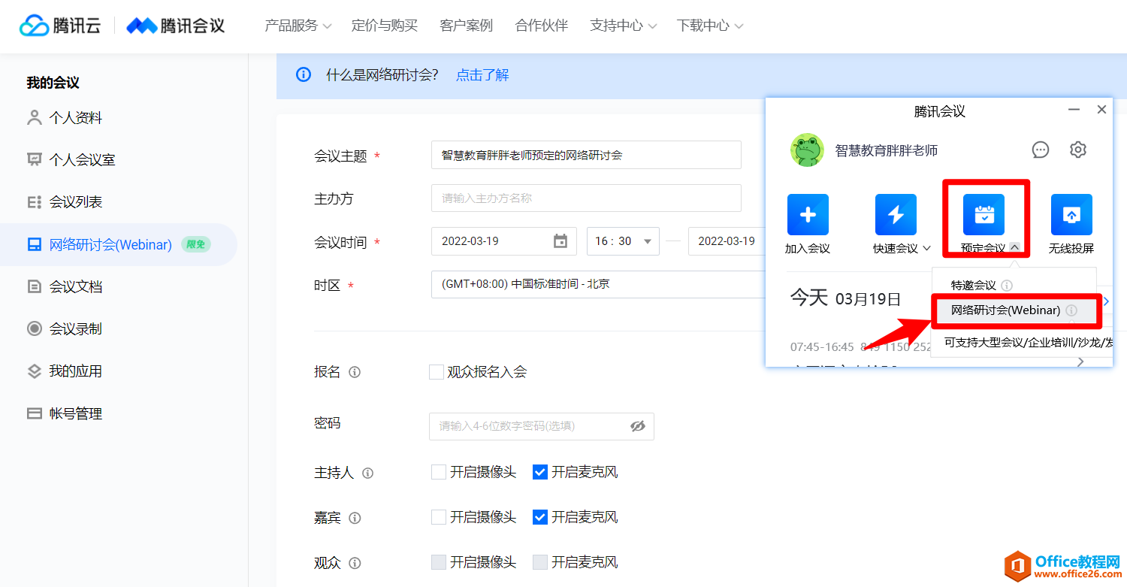The width and height of the screenshot is (1127, 587).
Task: Open 合作伙伴 page
Action: coord(542,26)
